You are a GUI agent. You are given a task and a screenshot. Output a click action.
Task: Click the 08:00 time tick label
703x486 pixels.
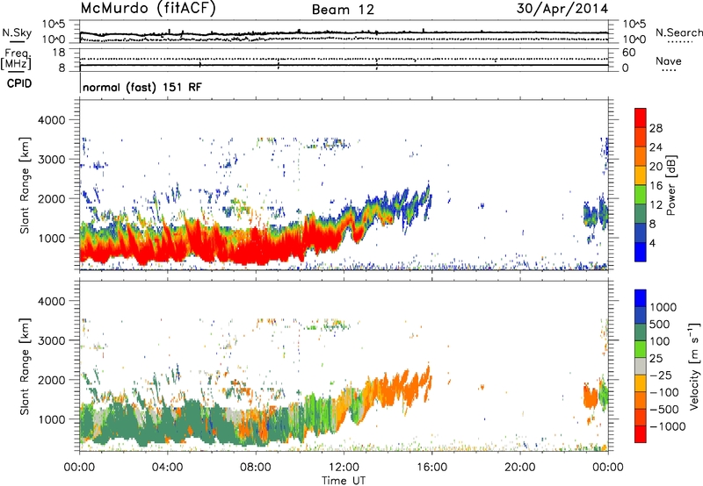click(x=255, y=468)
